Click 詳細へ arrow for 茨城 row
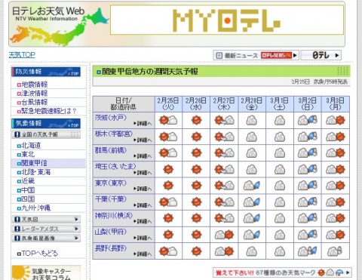Viewport: 362px width, 280px height. pyautogui.click(x=143, y=124)
